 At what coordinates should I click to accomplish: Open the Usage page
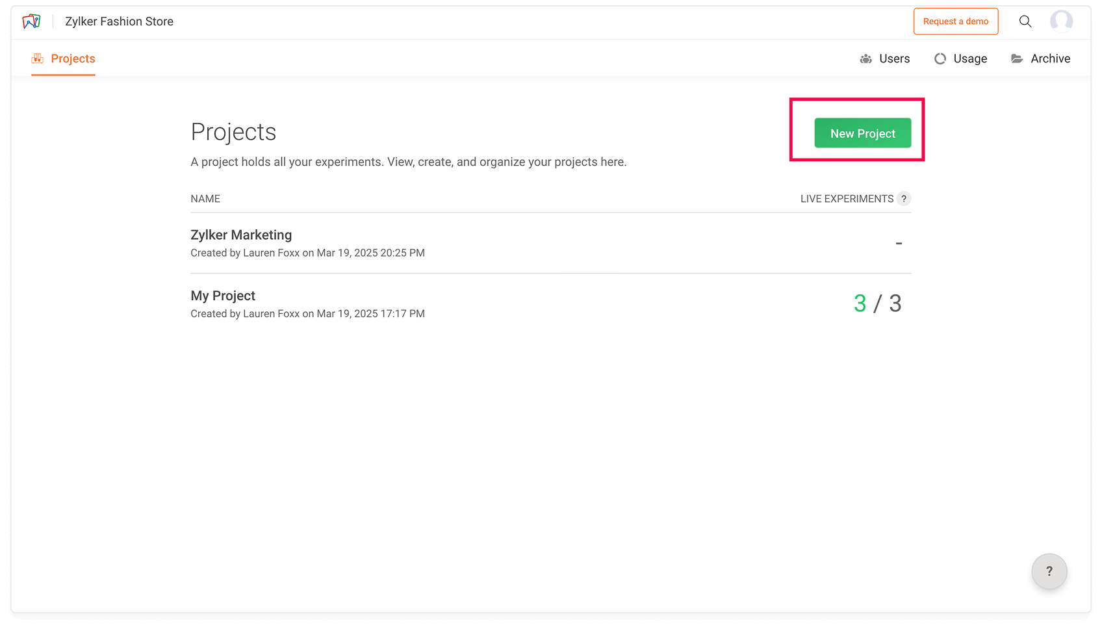pos(970,58)
